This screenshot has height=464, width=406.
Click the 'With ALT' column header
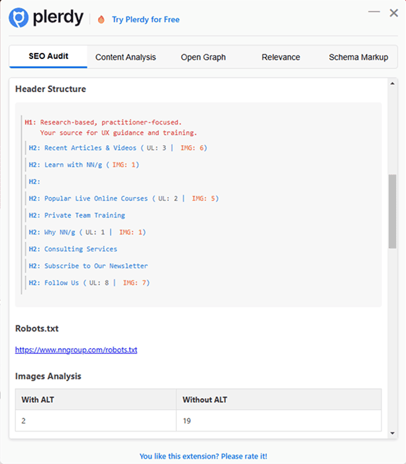[x=38, y=400]
